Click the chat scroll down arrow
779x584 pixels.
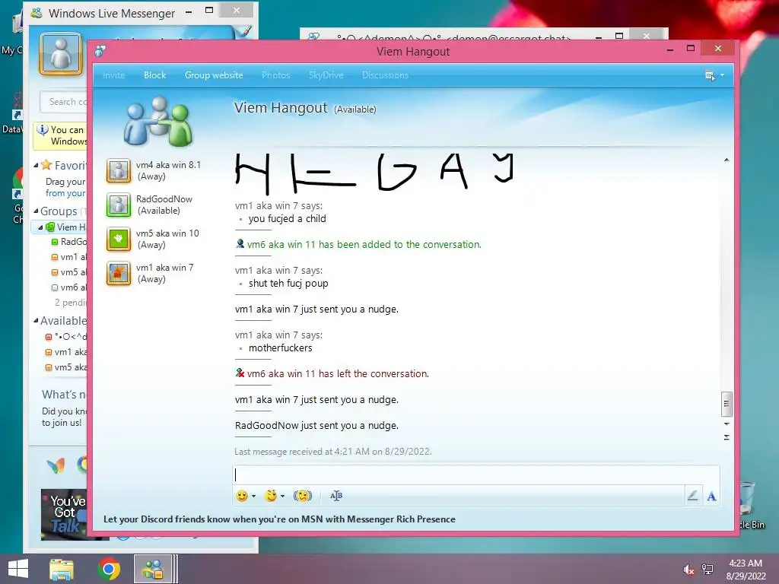coord(727,424)
